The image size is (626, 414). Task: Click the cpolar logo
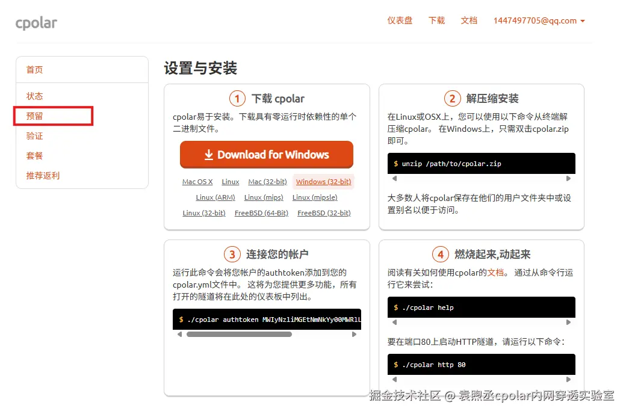point(36,23)
